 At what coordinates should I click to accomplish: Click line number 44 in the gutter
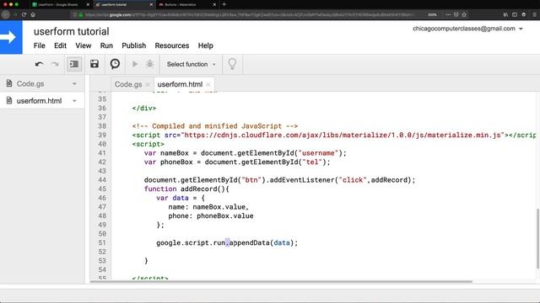click(102, 180)
